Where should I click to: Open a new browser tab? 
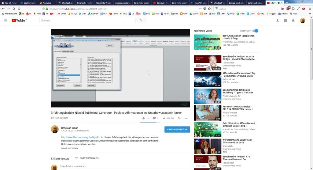pyautogui.click(x=287, y=3)
